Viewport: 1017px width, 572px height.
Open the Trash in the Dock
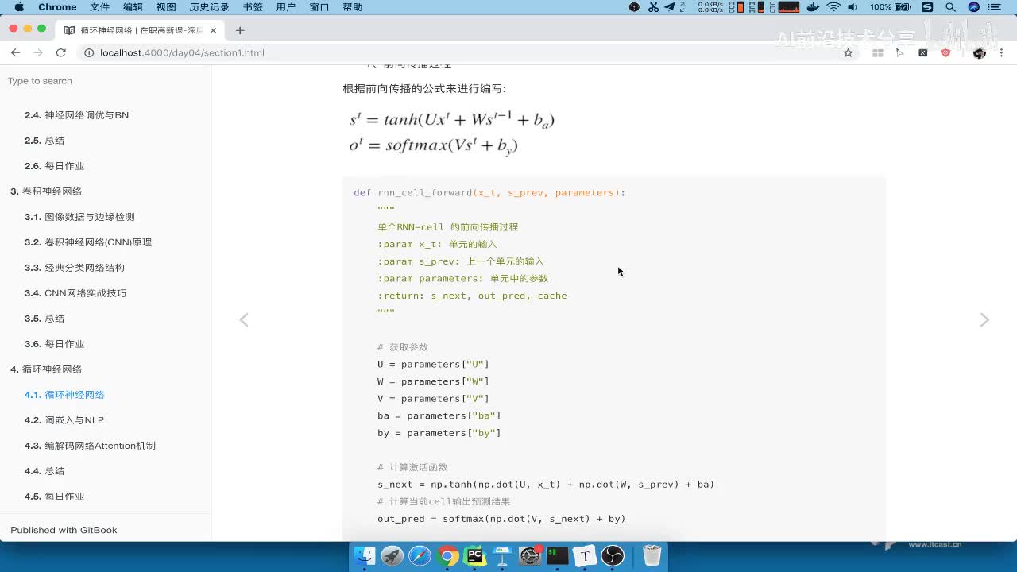click(652, 555)
